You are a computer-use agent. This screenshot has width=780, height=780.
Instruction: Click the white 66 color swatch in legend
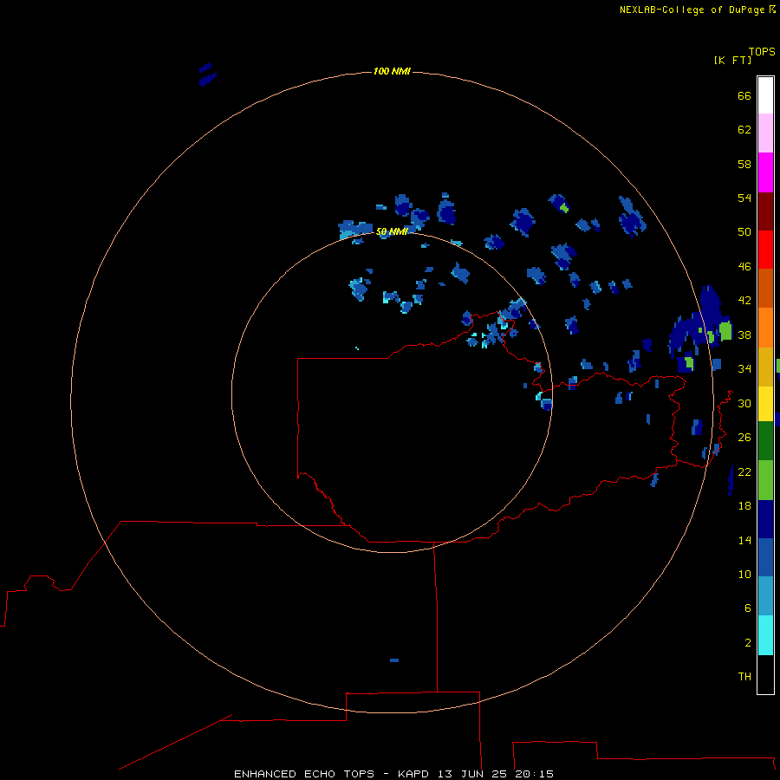coord(765,95)
